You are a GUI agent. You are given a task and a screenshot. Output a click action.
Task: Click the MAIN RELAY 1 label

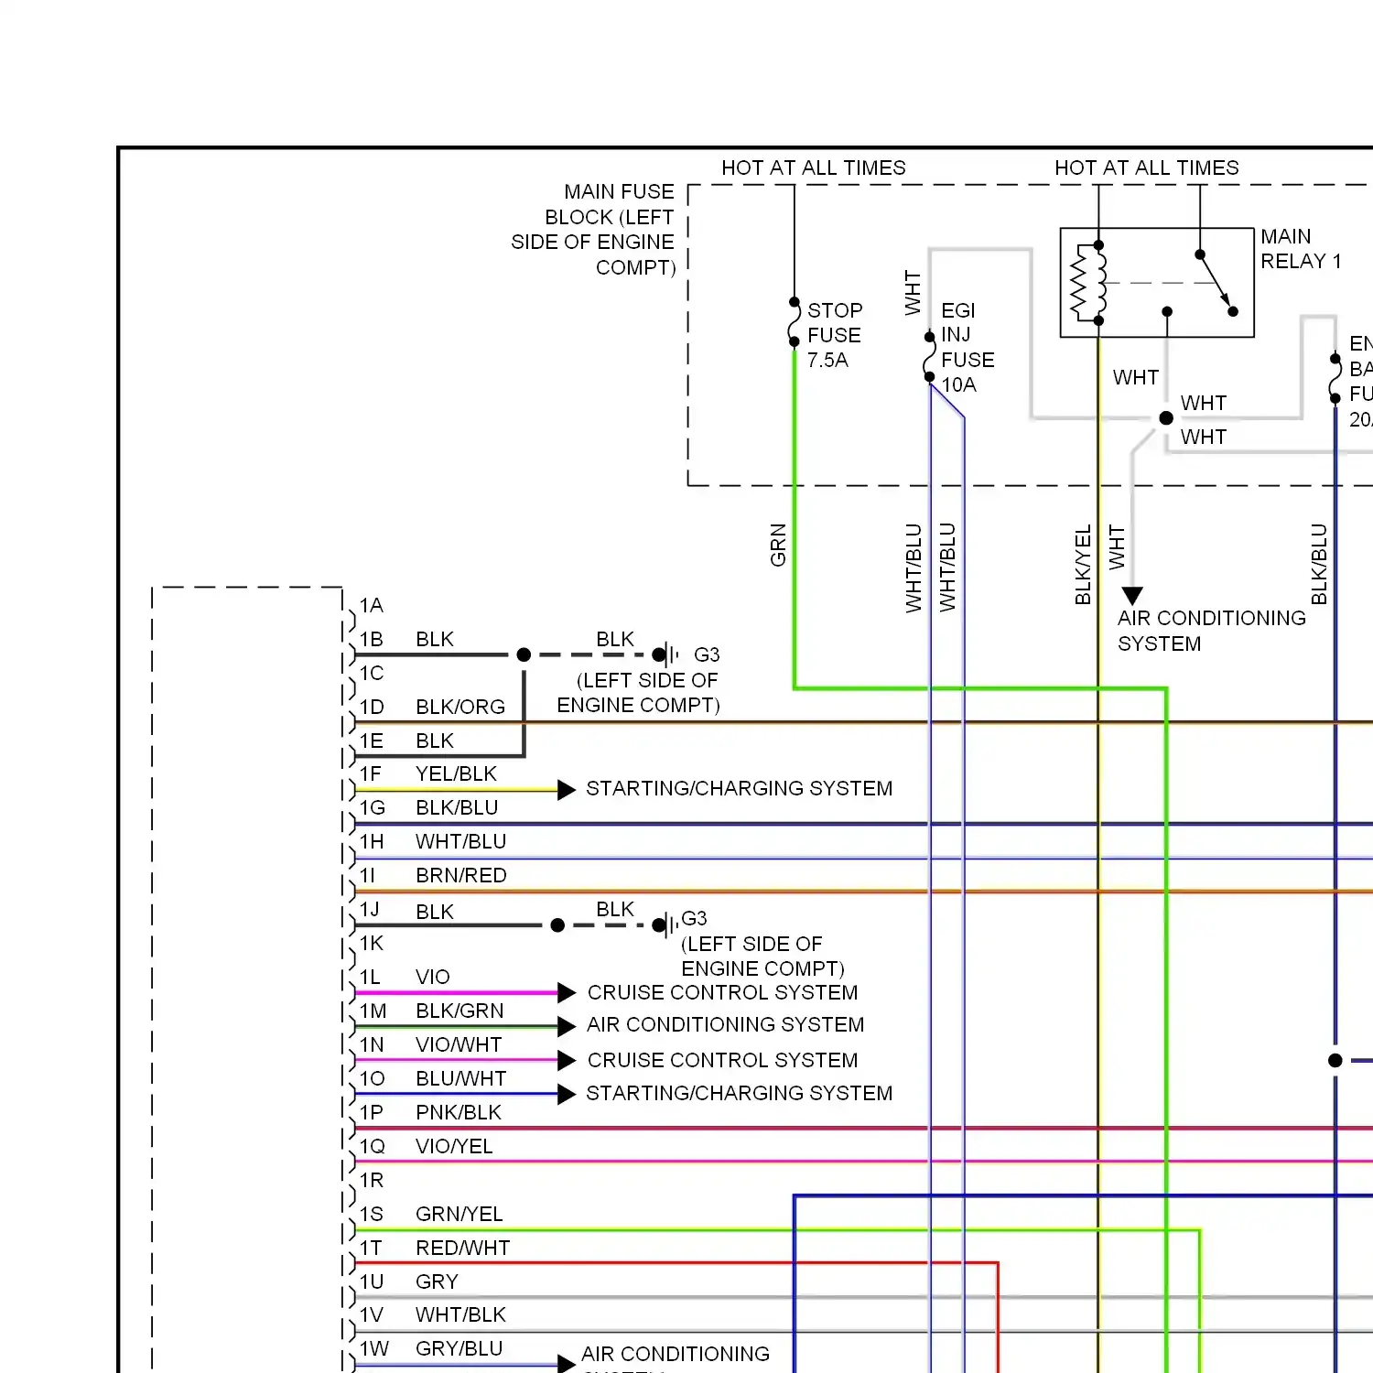point(1301,249)
